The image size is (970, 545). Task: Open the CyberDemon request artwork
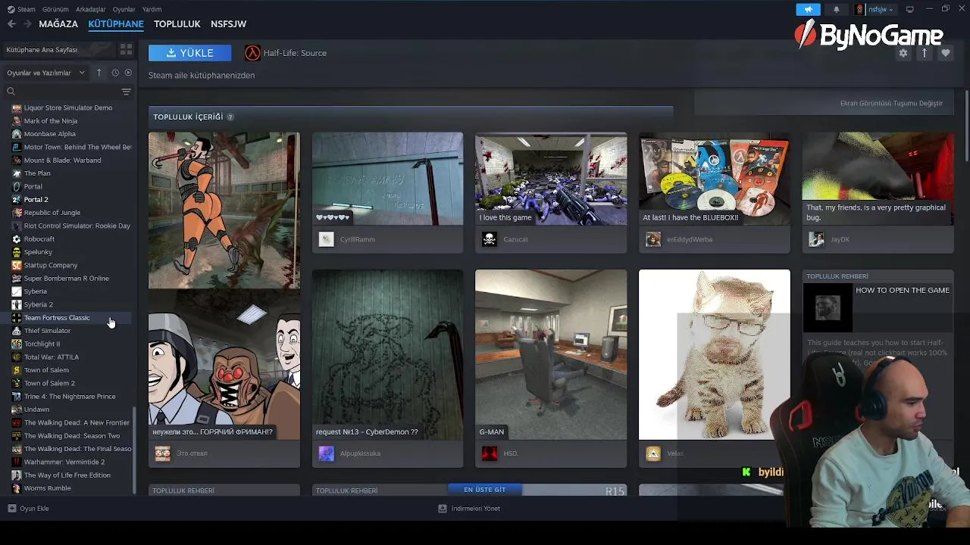coord(387,354)
